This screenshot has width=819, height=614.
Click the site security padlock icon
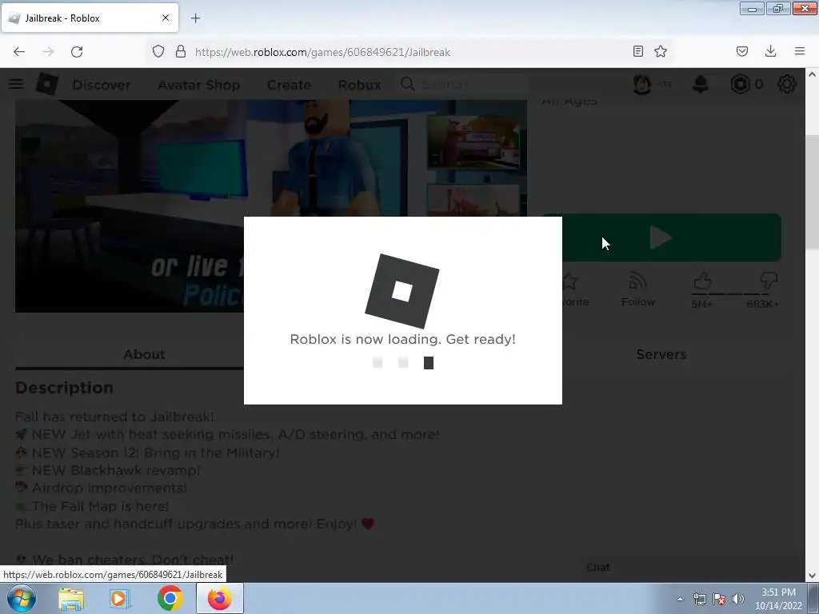181,52
